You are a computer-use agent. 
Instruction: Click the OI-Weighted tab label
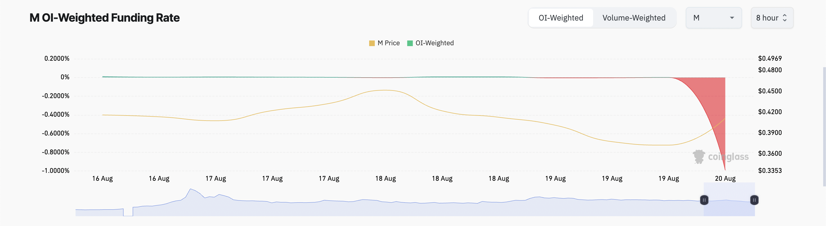point(561,18)
